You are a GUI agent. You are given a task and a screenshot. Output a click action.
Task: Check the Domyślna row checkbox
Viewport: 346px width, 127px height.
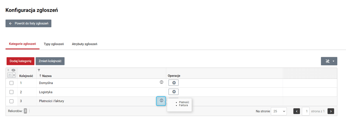click(12, 83)
